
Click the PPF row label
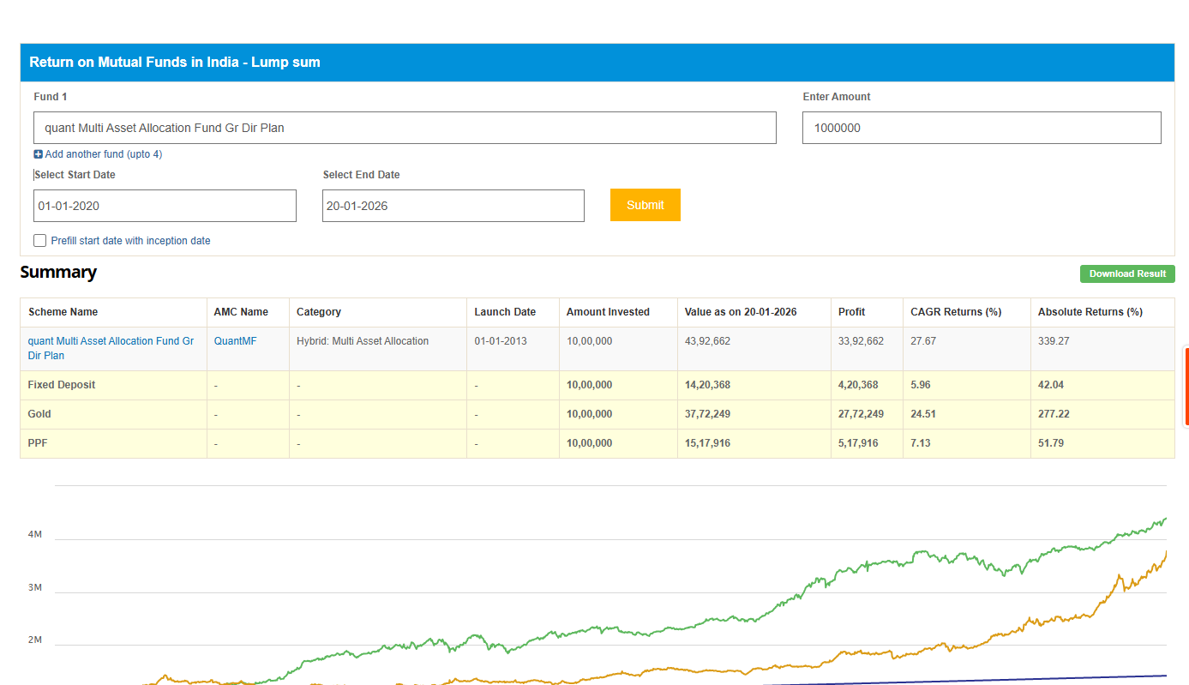39,443
